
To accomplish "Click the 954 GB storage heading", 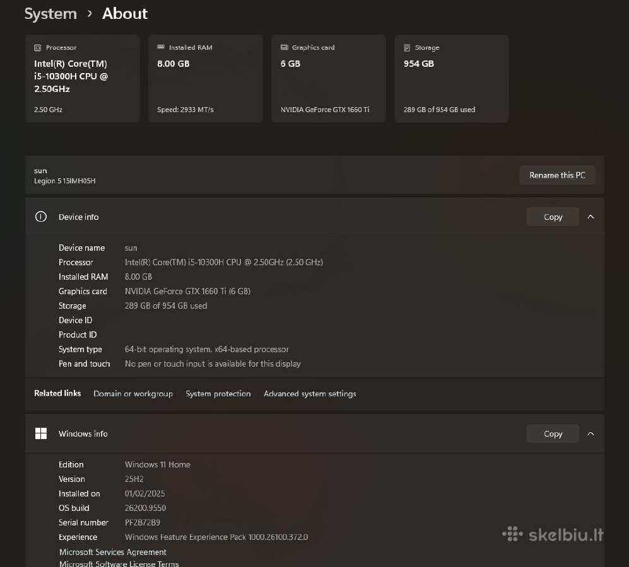I will point(419,64).
